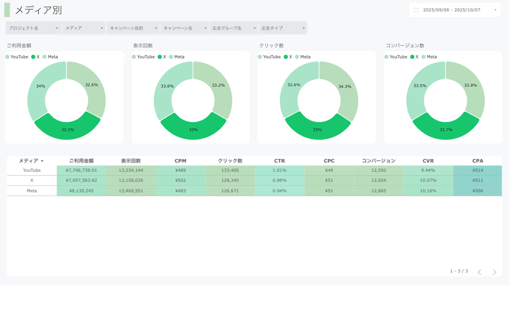Image resolution: width=509 pixels, height=322 pixels.
Task: Sort by CTR column header
Action: (279, 161)
